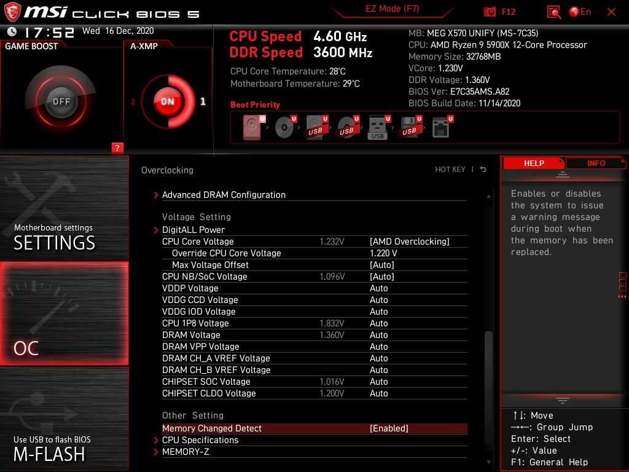Toggle the GAME BOOST knob

[61, 101]
